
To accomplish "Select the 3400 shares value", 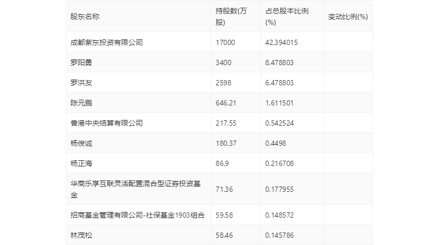I will [x=224, y=63].
